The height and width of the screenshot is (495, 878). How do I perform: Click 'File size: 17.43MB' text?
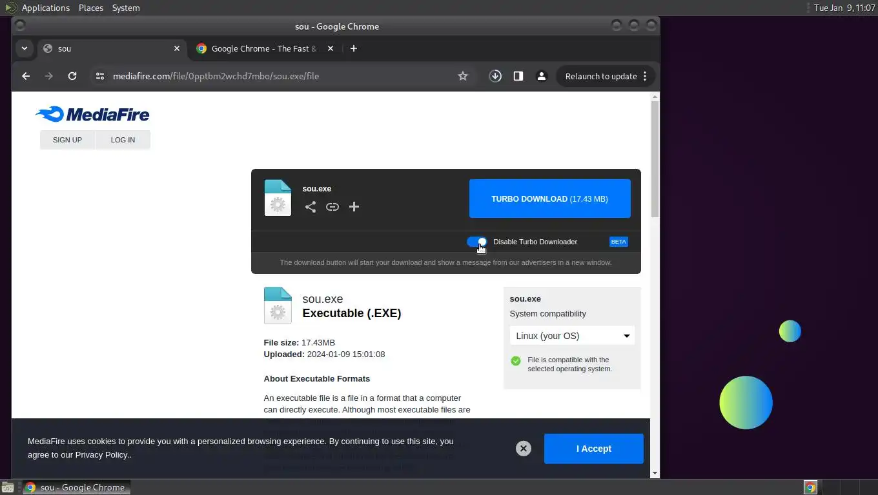click(x=300, y=342)
